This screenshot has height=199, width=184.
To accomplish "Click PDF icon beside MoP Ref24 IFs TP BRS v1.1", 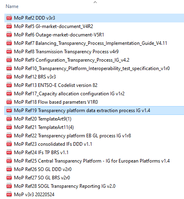I will tap(9, 153).
